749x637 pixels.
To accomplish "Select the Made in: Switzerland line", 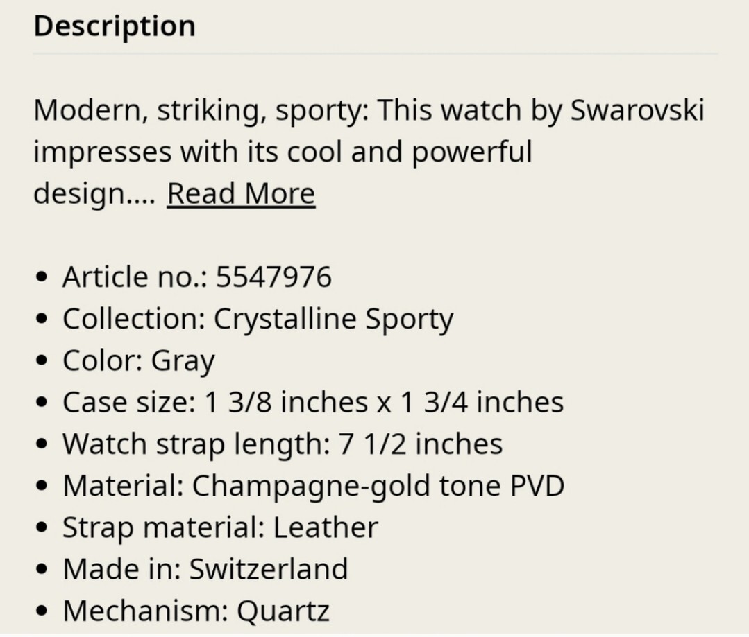I will [x=205, y=569].
